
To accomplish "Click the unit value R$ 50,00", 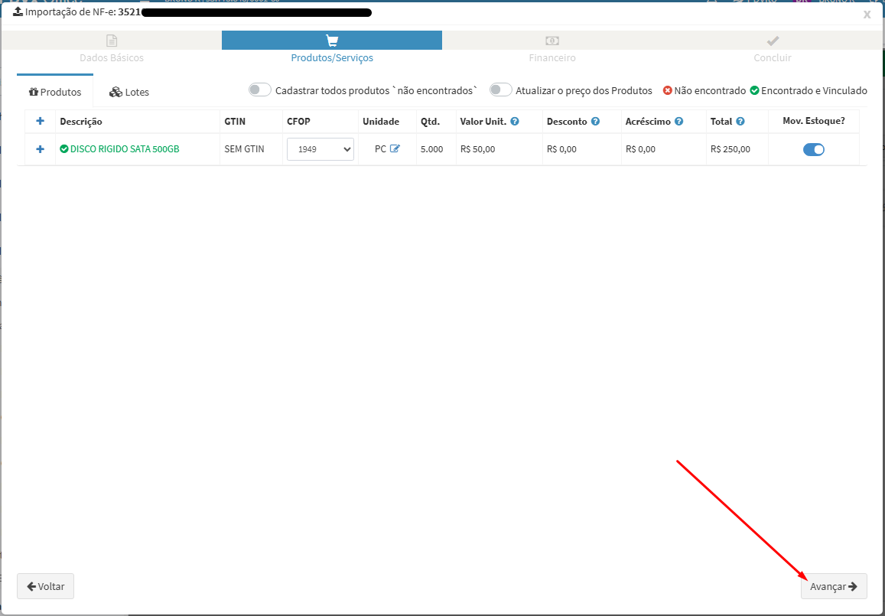I will tap(477, 149).
